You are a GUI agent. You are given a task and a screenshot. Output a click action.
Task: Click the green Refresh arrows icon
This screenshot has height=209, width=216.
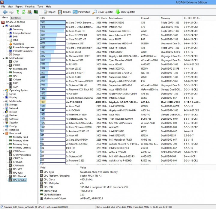(24, 12)
